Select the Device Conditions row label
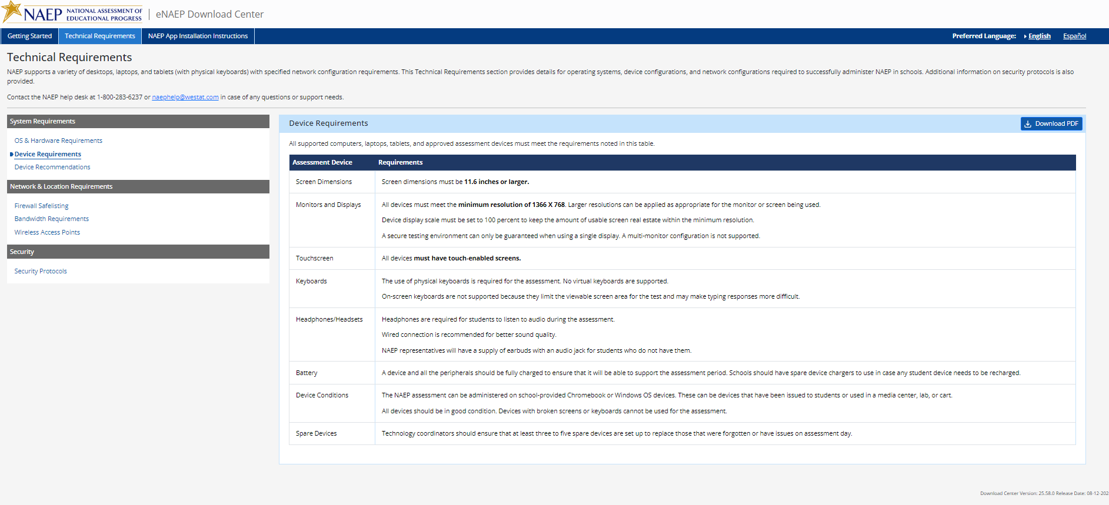 [322, 395]
